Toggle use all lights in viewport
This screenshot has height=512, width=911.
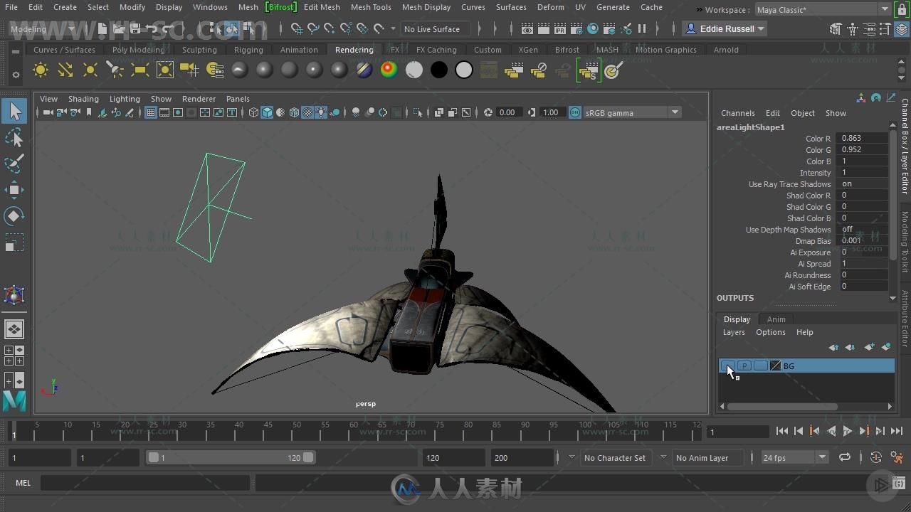click(x=321, y=112)
